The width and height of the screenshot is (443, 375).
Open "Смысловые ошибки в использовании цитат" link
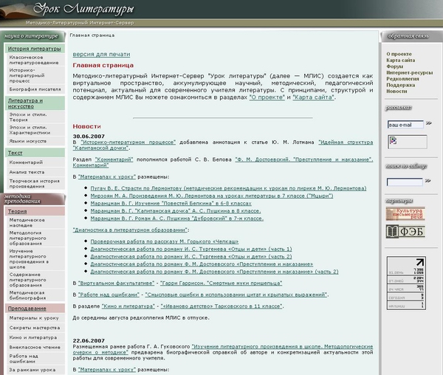click(x=236, y=295)
